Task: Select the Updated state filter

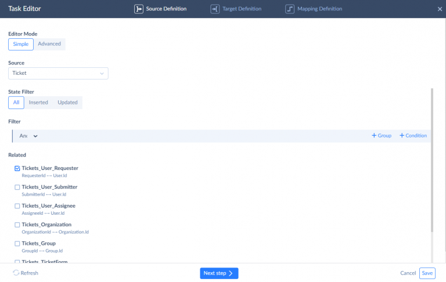Action: 67,103
